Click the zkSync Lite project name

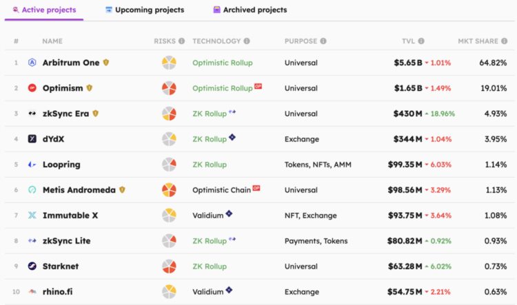tap(66, 241)
